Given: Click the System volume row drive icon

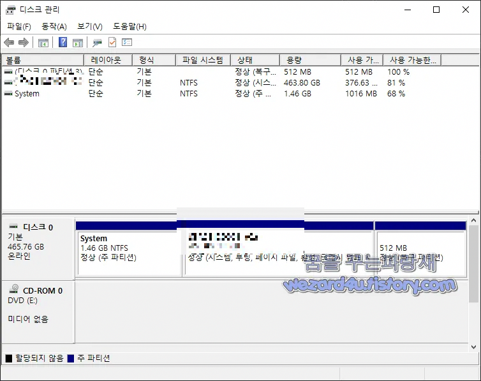Looking at the screenshot, I should click(8, 93).
